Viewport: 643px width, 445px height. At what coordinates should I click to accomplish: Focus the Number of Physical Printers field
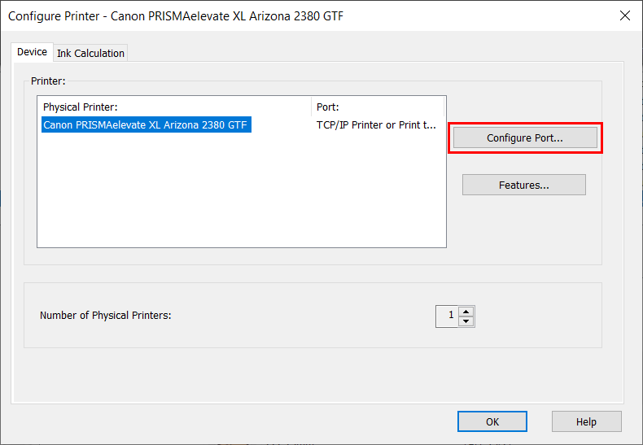pos(447,316)
